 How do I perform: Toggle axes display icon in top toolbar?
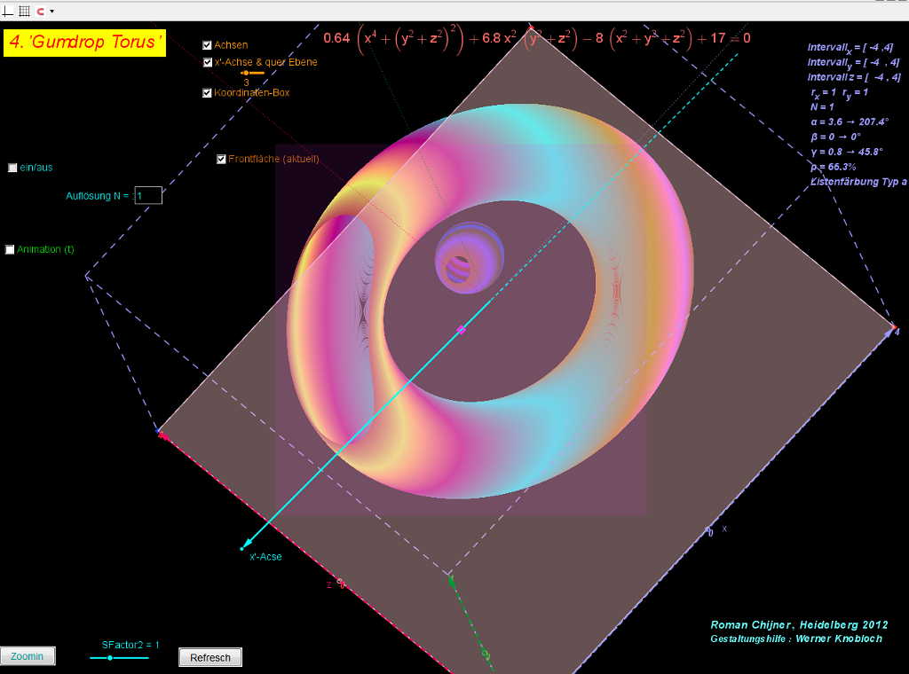(8, 11)
